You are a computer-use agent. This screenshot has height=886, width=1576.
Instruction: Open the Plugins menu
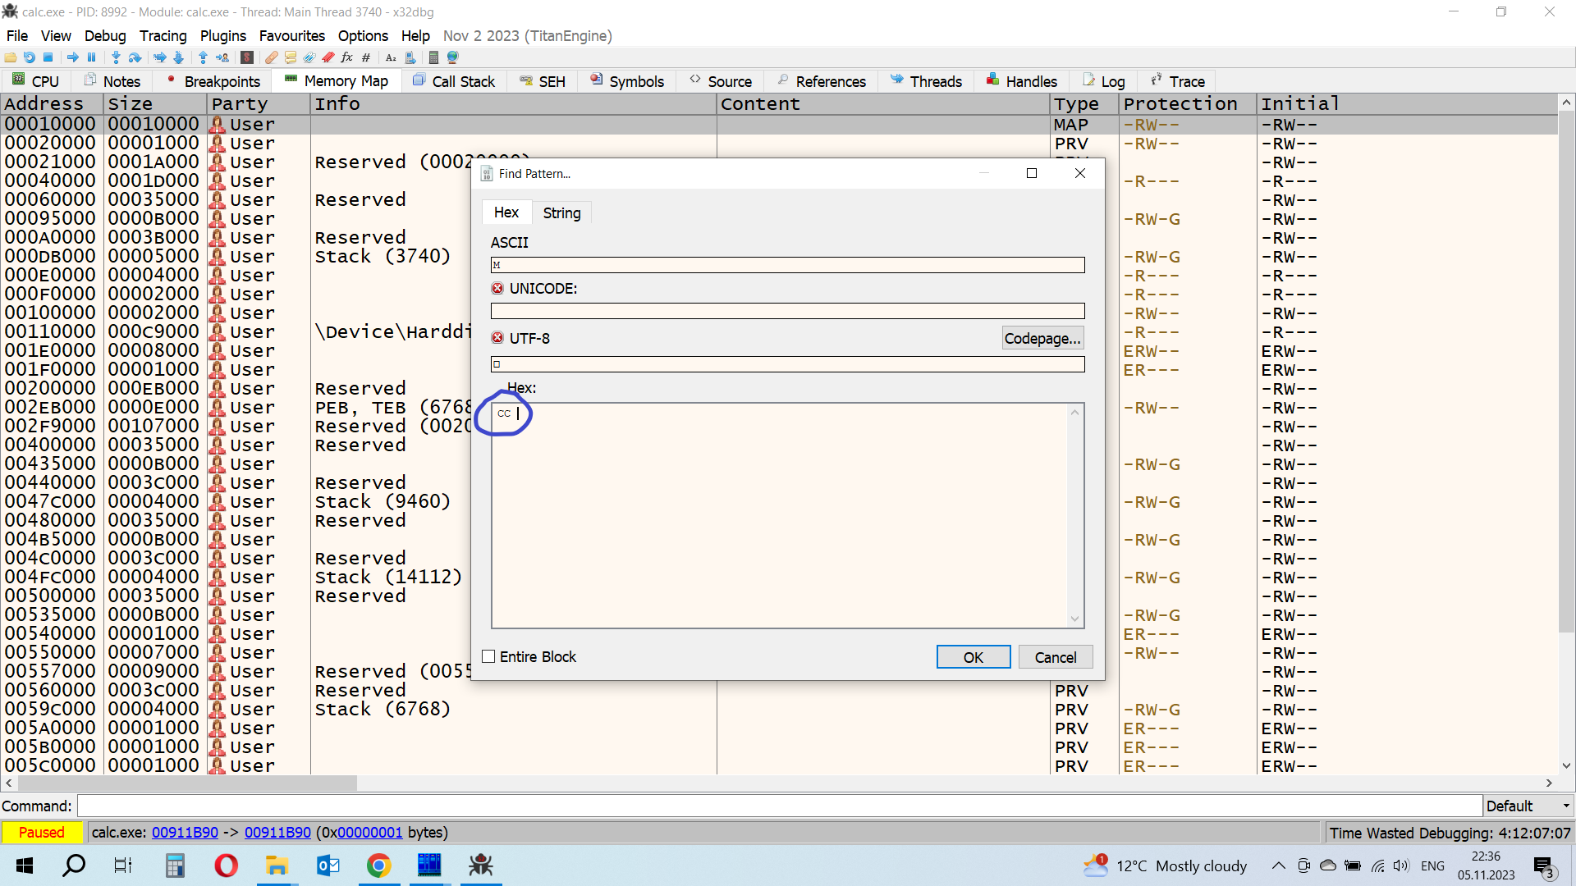(x=222, y=36)
